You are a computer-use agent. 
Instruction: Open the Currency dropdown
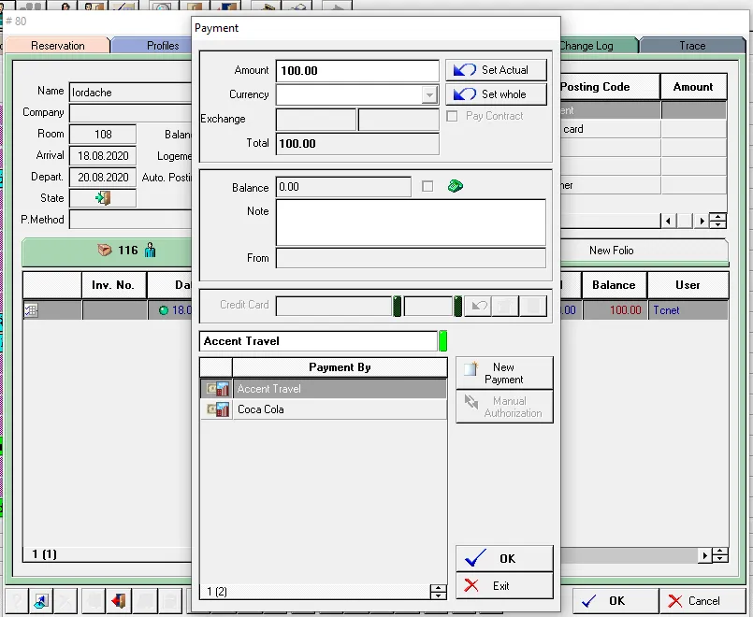[x=429, y=95]
